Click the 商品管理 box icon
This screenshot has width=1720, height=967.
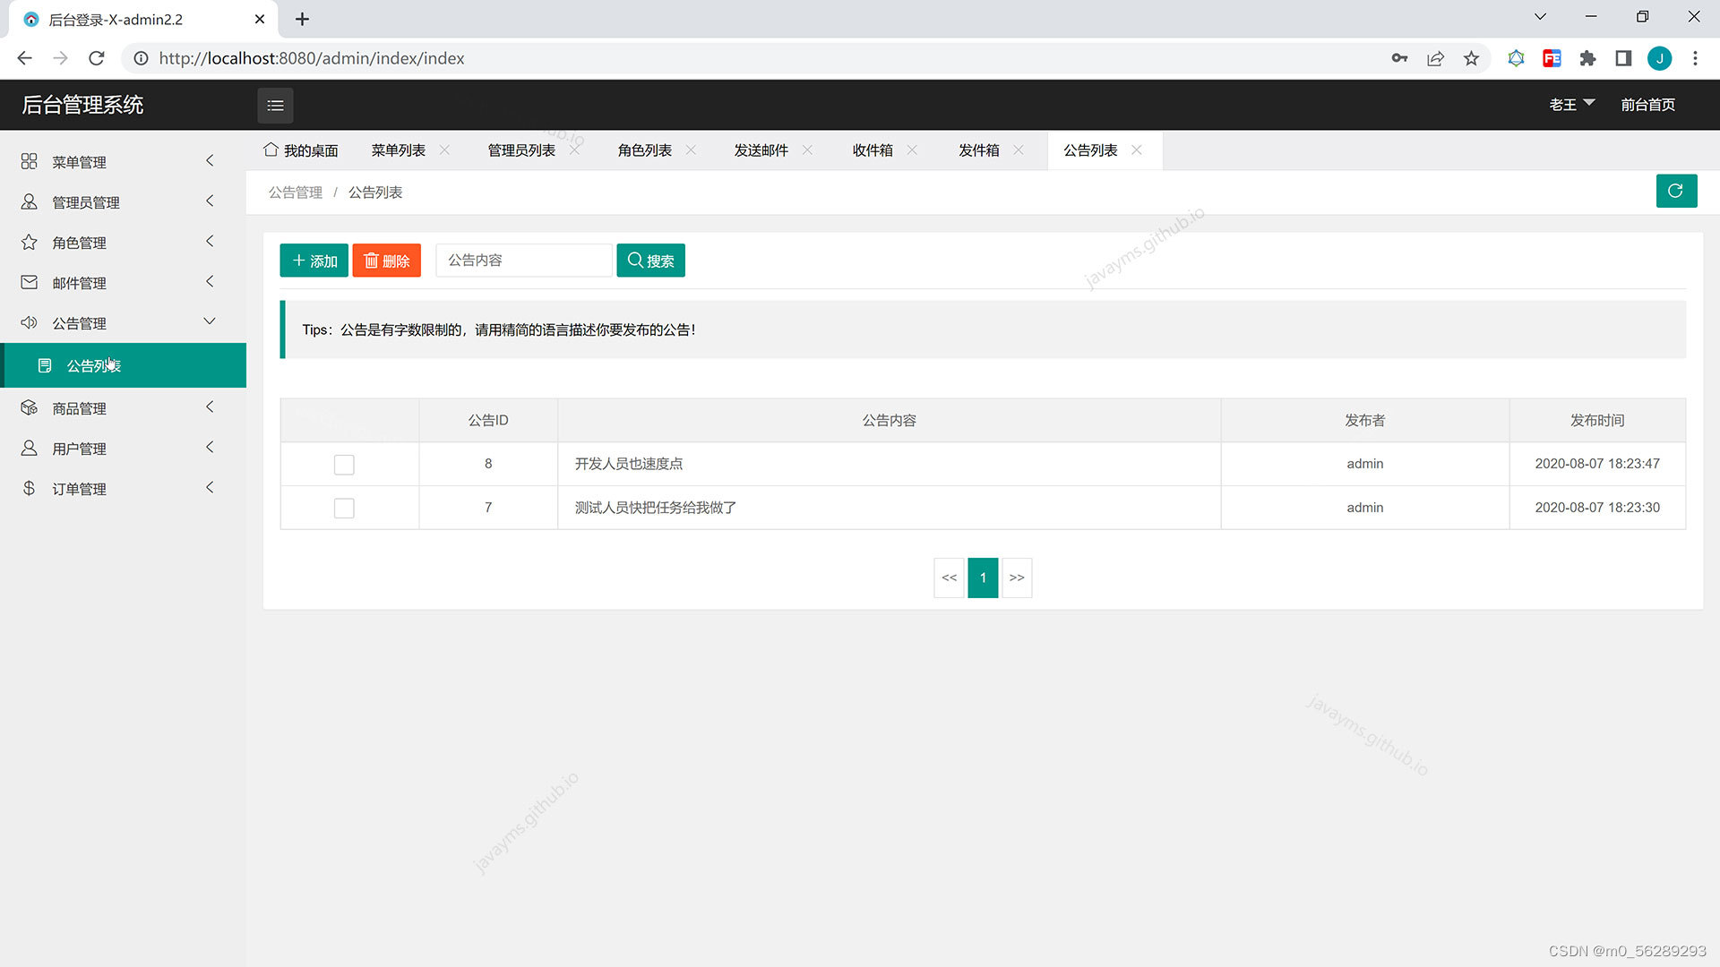pos(29,407)
